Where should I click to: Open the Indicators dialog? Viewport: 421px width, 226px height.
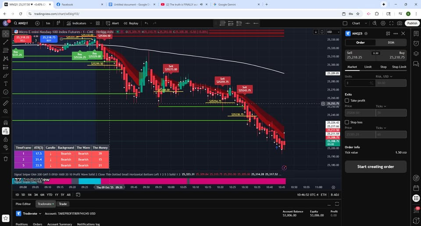pyautogui.click(x=76, y=23)
